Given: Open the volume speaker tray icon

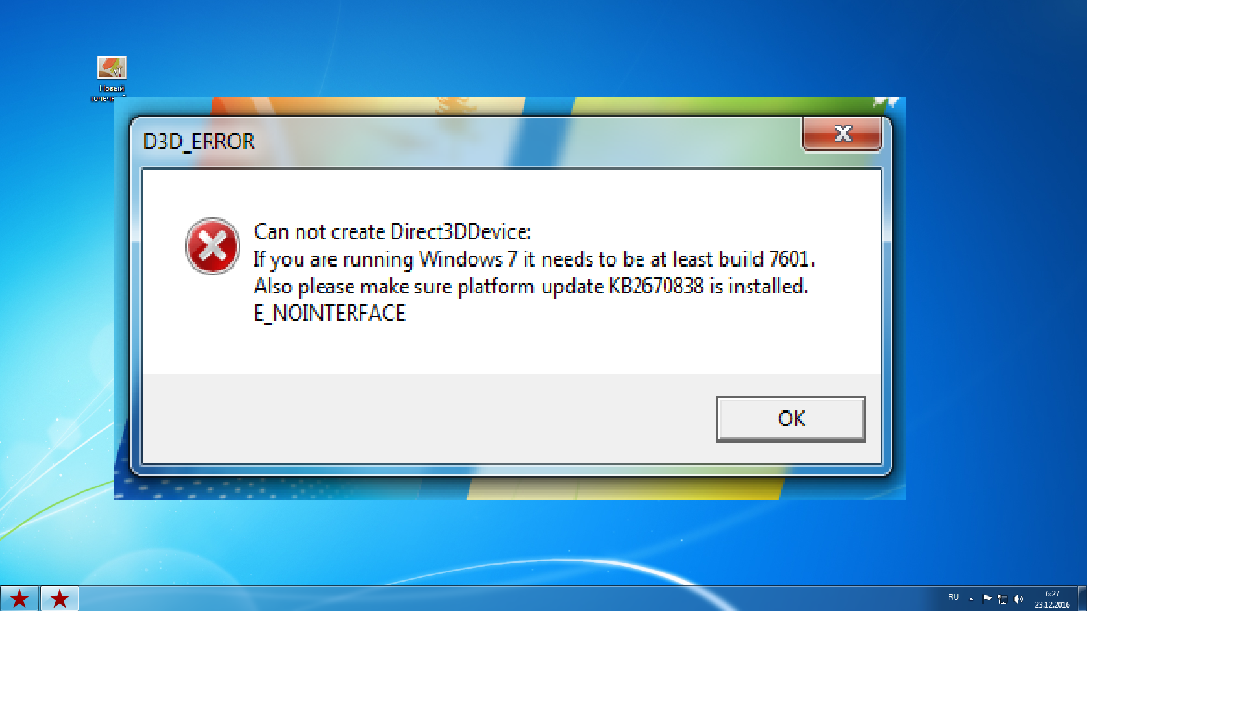Looking at the screenshot, I should [x=1018, y=599].
